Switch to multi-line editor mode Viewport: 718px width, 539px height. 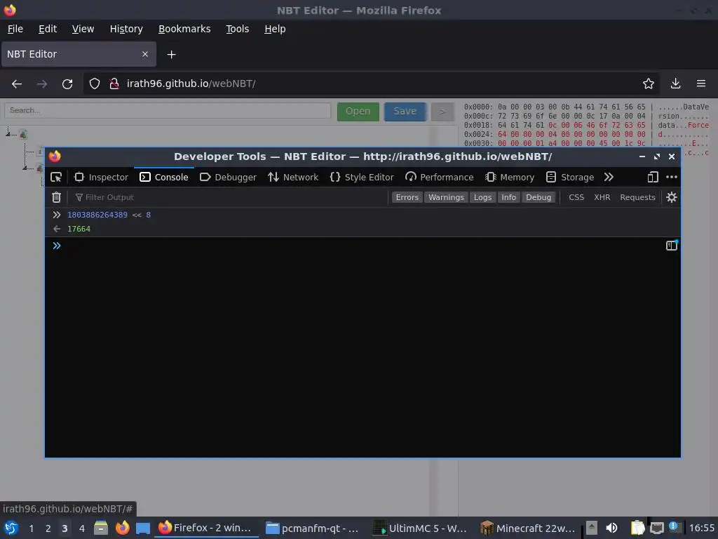click(x=671, y=246)
